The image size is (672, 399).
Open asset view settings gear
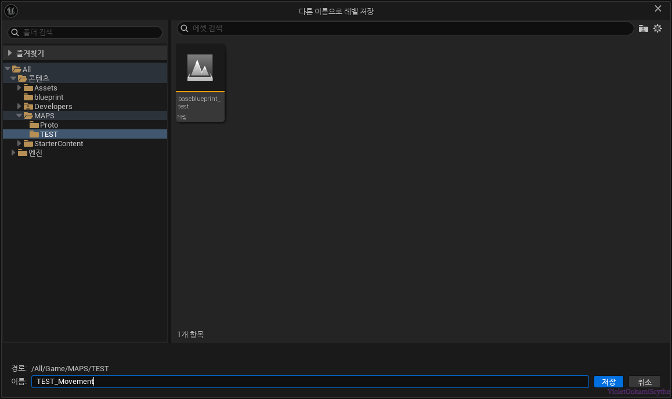657,28
